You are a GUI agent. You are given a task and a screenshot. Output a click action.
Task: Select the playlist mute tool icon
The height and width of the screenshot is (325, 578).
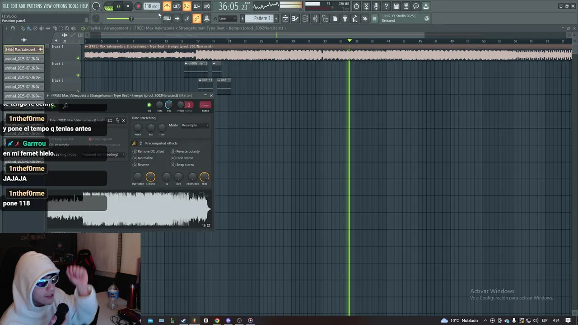point(42,28)
